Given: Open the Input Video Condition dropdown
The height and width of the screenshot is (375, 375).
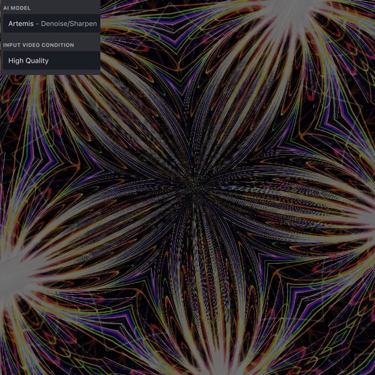Looking at the screenshot, I should (x=51, y=60).
